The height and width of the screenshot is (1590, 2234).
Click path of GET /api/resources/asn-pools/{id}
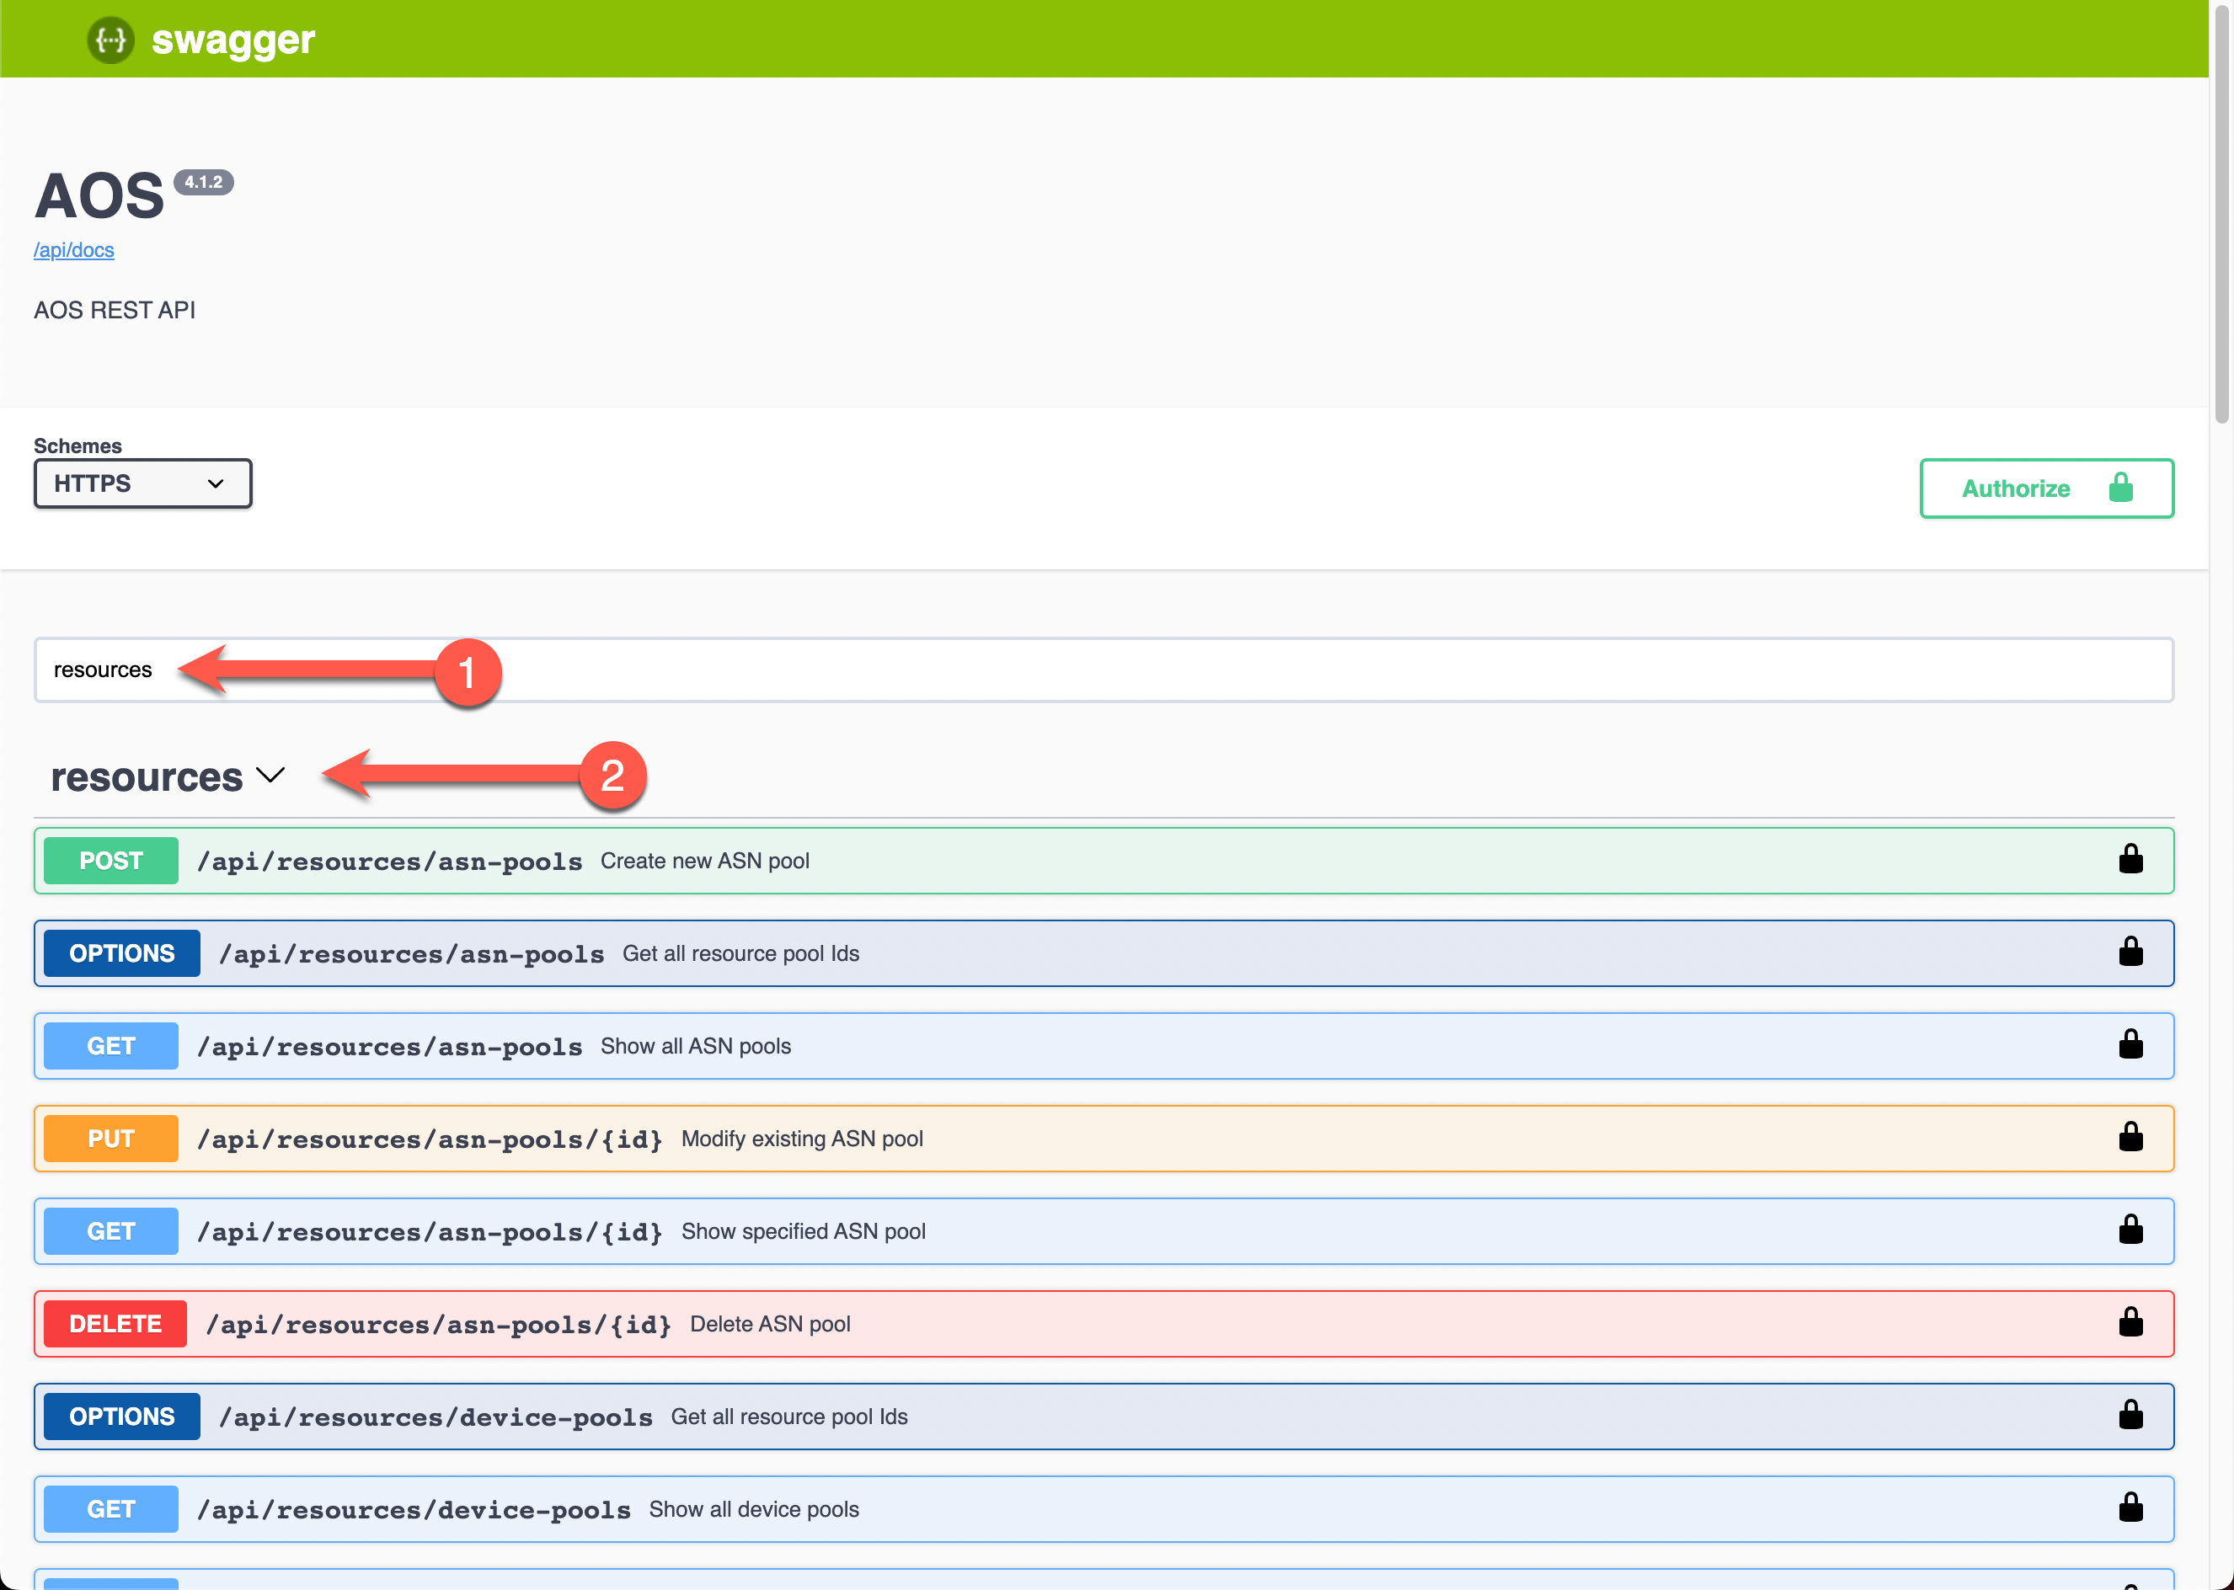click(x=430, y=1233)
